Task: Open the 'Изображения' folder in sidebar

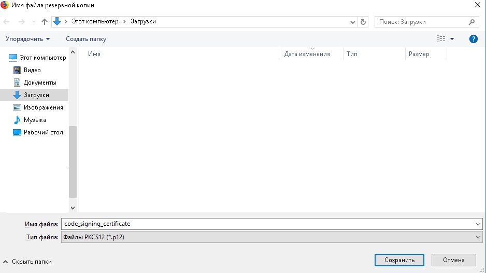Action: (38, 107)
